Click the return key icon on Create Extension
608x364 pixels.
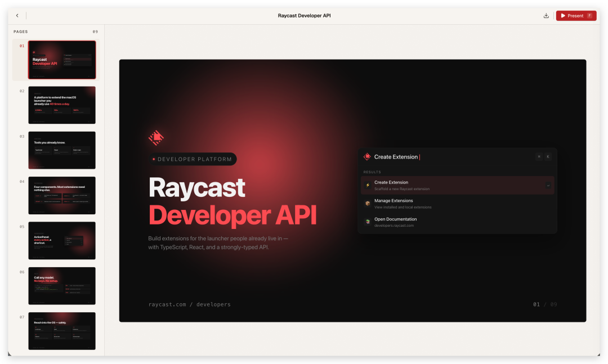click(x=548, y=185)
